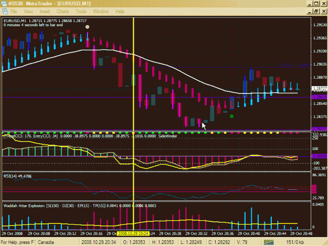This screenshot has height=246, width=328.
Task: Maximize the MetaTrader application window
Action: [x=316, y=4]
